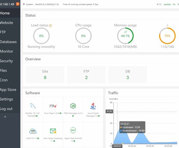This screenshot has width=179, height=148.
Task: Open the Databases menu item
Action: [10, 42]
